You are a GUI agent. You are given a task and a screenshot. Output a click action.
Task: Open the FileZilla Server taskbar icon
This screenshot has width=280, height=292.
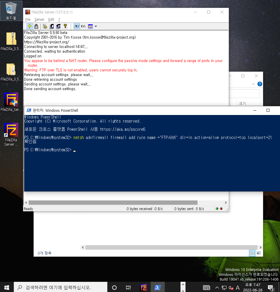pyautogui.click(x=143, y=287)
